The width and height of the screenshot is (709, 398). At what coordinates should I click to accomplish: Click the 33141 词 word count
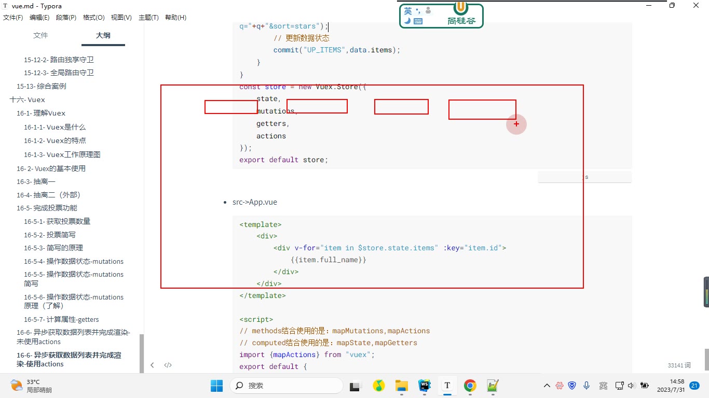pos(679,365)
